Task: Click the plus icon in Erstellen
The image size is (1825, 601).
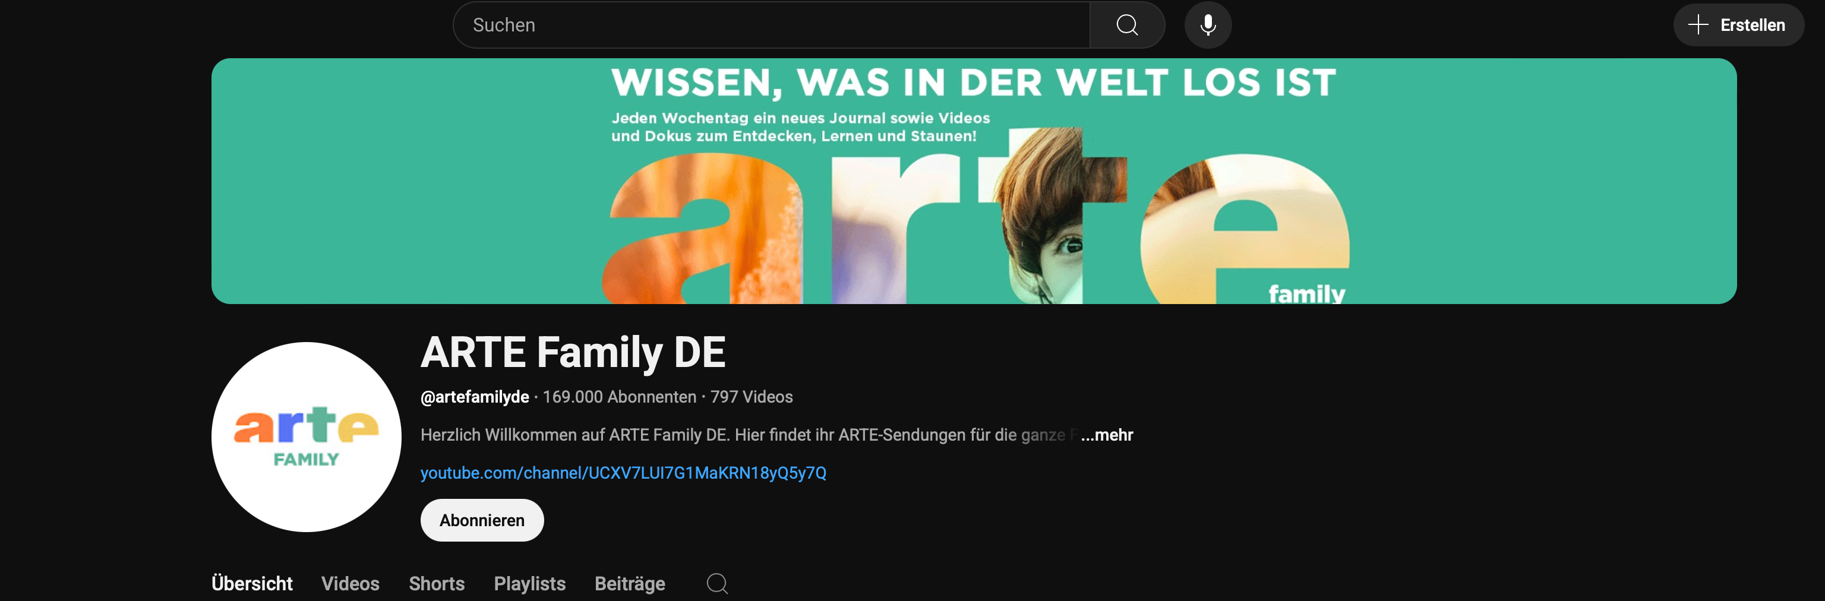Action: click(1697, 25)
